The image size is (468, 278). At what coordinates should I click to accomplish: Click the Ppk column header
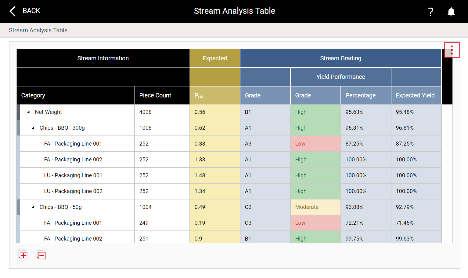coord(215,95)
